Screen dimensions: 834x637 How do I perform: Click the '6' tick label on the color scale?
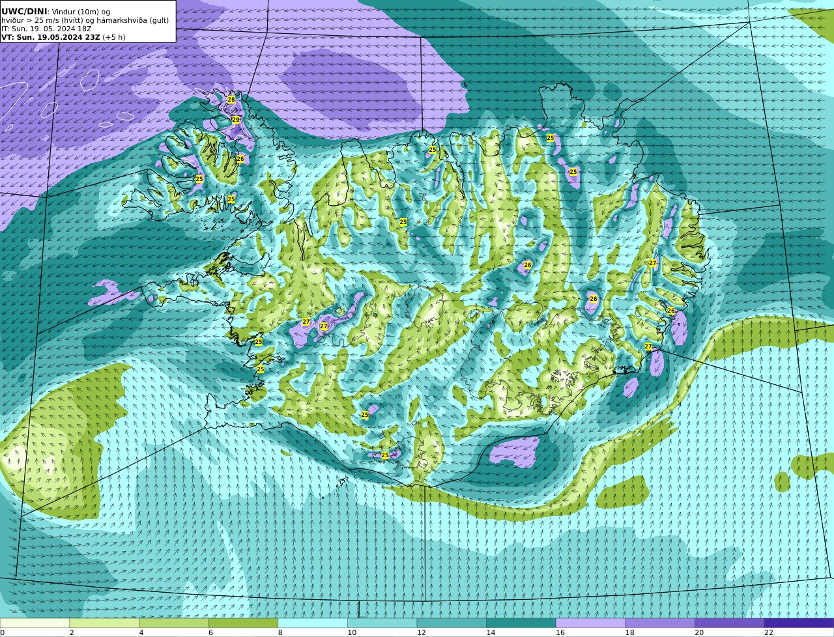211,632
